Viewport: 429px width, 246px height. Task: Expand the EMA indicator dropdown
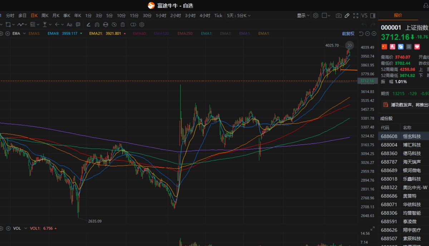pyautogui.click(x=24, y=34)
